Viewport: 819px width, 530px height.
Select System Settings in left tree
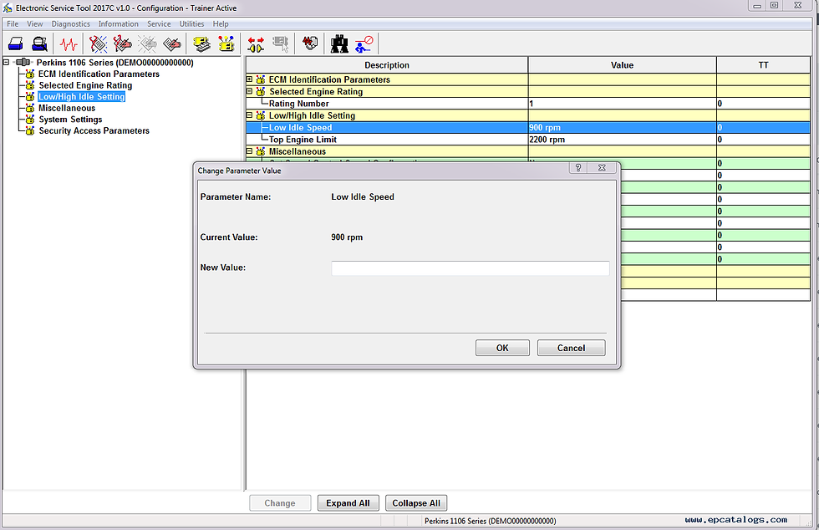70,120
